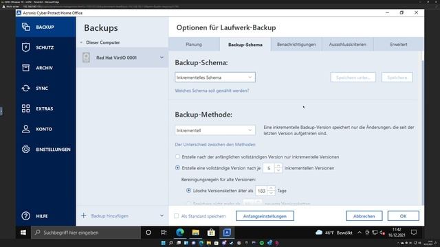This screenshot has height=247, width=440.
Task: Open the Backup-Schema dropdown 'Inkrementelles Schema'
Action: (x=215, y=78)
